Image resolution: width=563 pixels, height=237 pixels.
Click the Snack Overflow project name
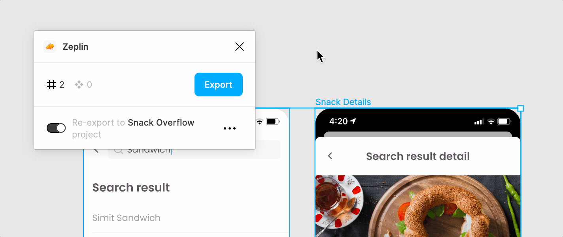[x=161, y=122]
